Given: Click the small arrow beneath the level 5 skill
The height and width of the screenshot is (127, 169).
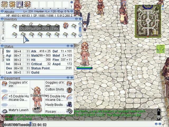Looking at the screenshot, I should tap(27, 9).
